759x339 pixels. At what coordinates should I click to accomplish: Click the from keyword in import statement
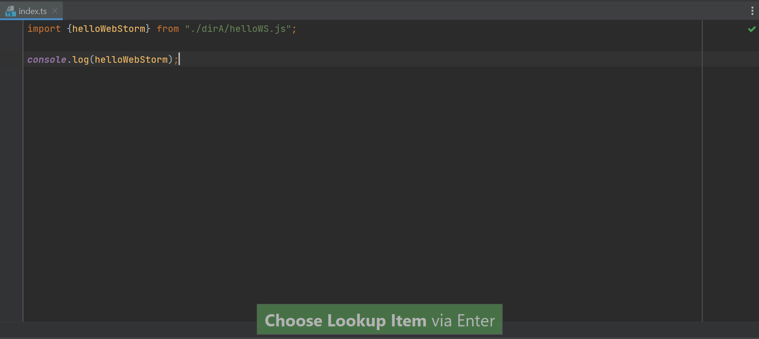pos(168,29)
